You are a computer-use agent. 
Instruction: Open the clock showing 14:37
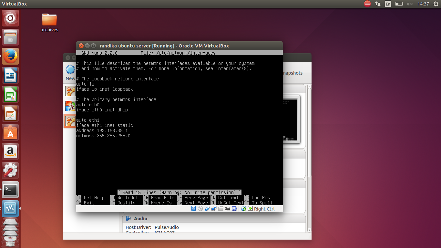click(x=423, y=4)
